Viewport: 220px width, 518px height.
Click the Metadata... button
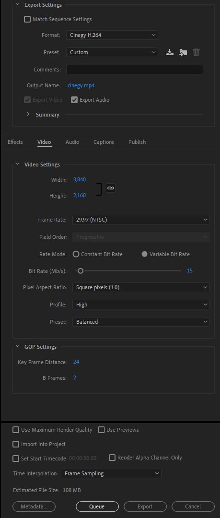click(x=34, y=506)
